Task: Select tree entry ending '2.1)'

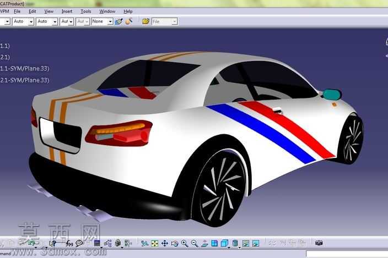Action: tap(5, 57)
